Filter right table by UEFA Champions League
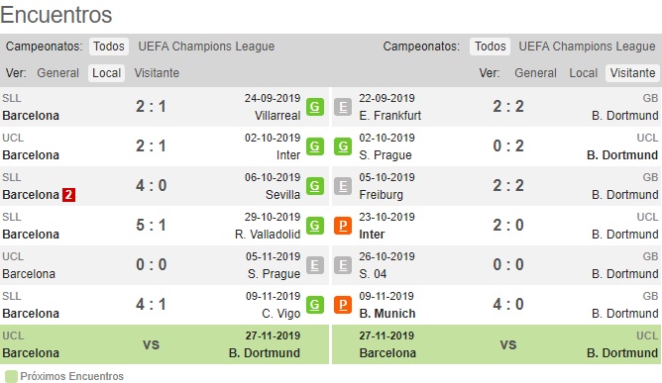 pyautogui.click(x=587, y=47)
